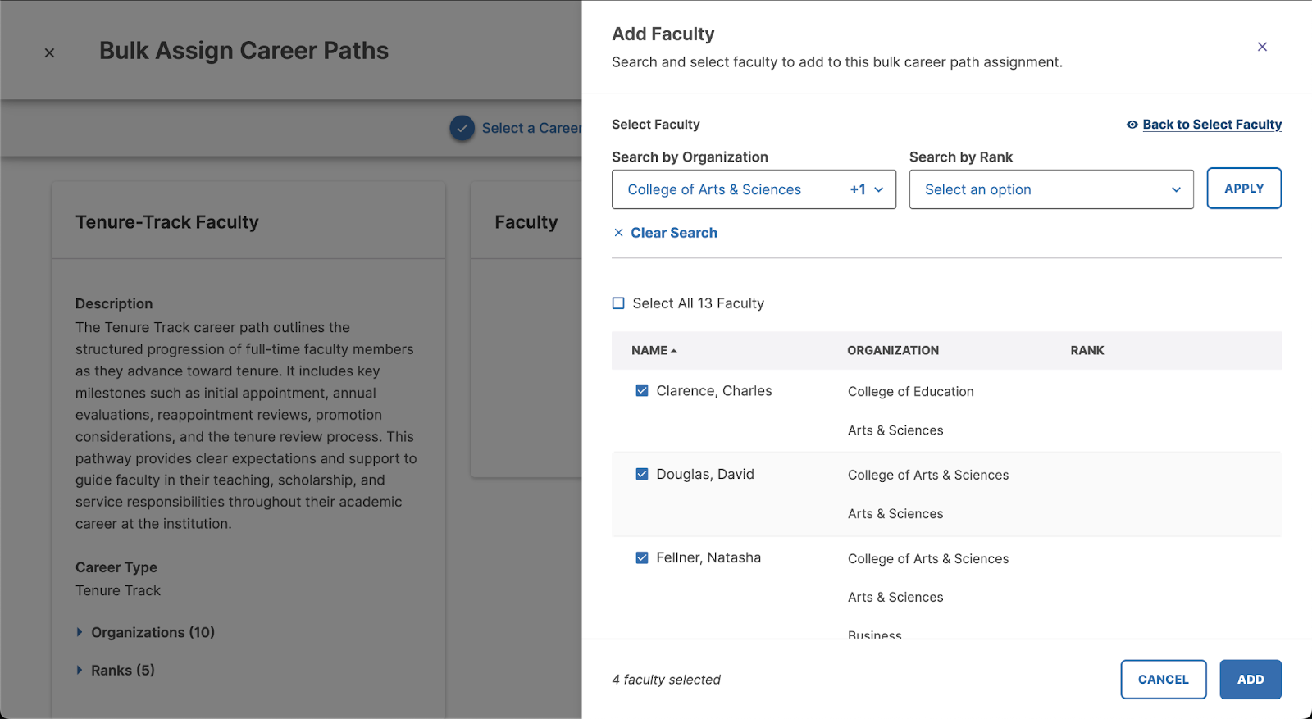Click the +1 badge in organization dropdown
The width and height of the screenshot is (1312, 719).
click(858, 189)
